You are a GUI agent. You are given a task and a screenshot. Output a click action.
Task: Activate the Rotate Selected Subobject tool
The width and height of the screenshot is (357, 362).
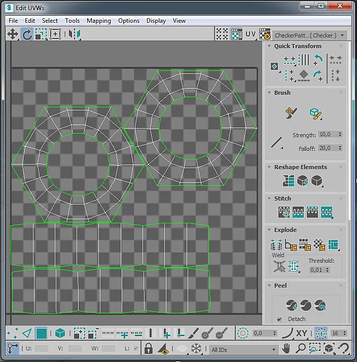click(x=27, y=34)
